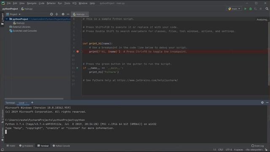Toggle tool window bars icon in bottom-left corner
The image size is (270, 152).
(x=3, y=150)
